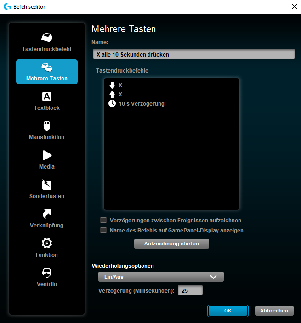Open the Media label
Screen dimensions: 301x323
pos(47,167)
